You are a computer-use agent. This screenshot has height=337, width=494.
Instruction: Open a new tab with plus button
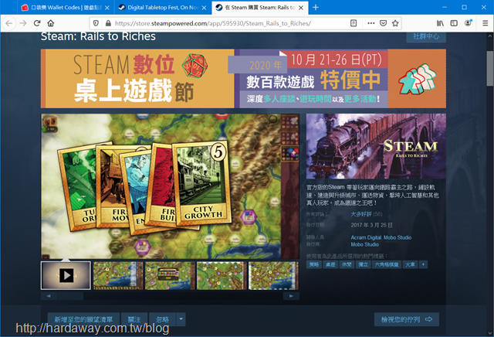[316, 7]
